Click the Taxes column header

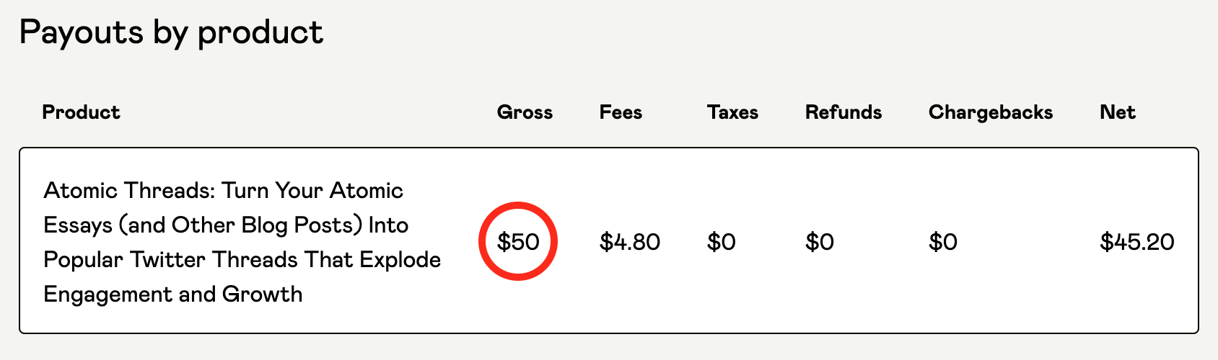pos(732,112)
